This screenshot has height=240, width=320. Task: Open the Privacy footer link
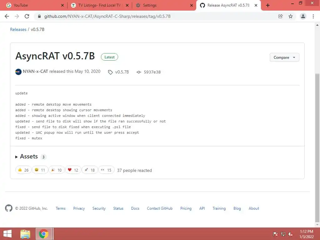[79, 208]
